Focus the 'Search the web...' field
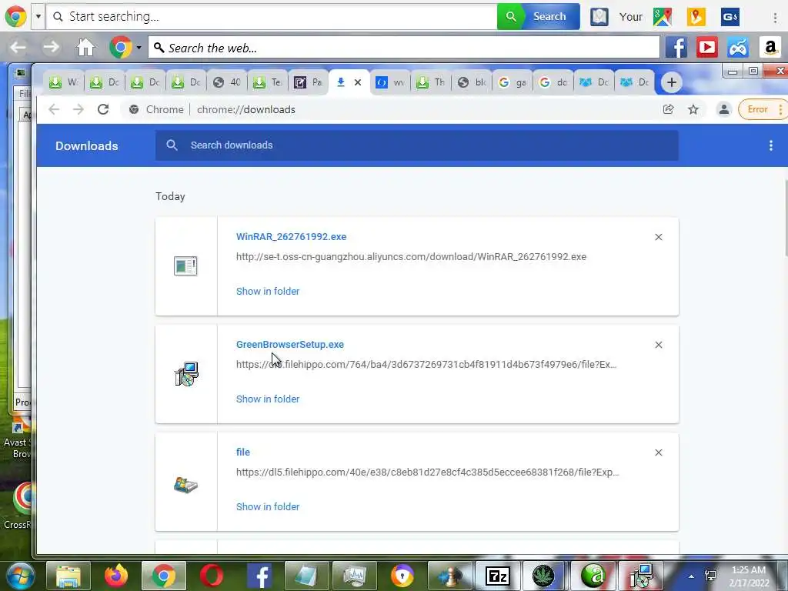The image size is (788, 591). point(403,48)
